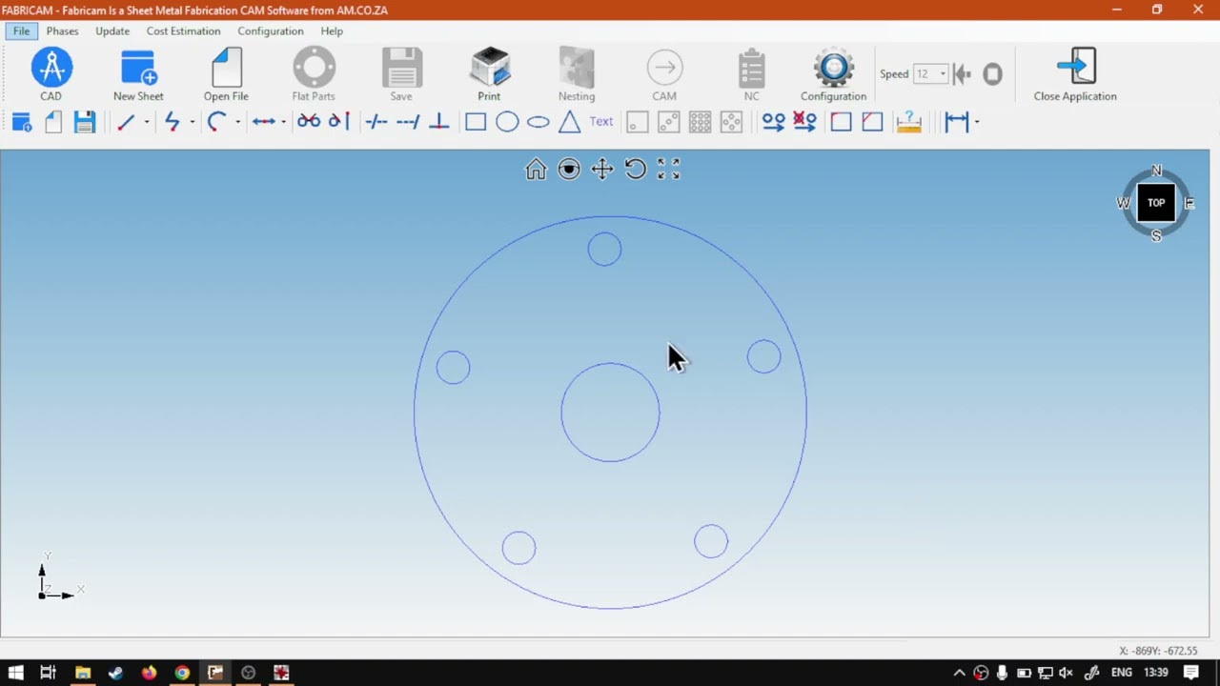Viewport: 1220px width, 686px height.
Task: Fit drawing to screen with expand icon
Action: 669,170
